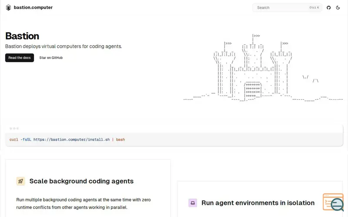Toggle dark mode moon icon
The width and height of the screenshot is (348, 217).
tap(338, 7)
